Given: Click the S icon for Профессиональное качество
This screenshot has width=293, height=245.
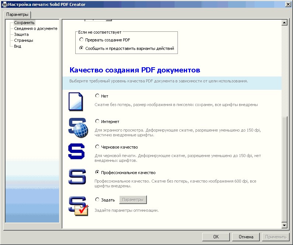Looking at the screenshot, I should [x=77, y=177].
